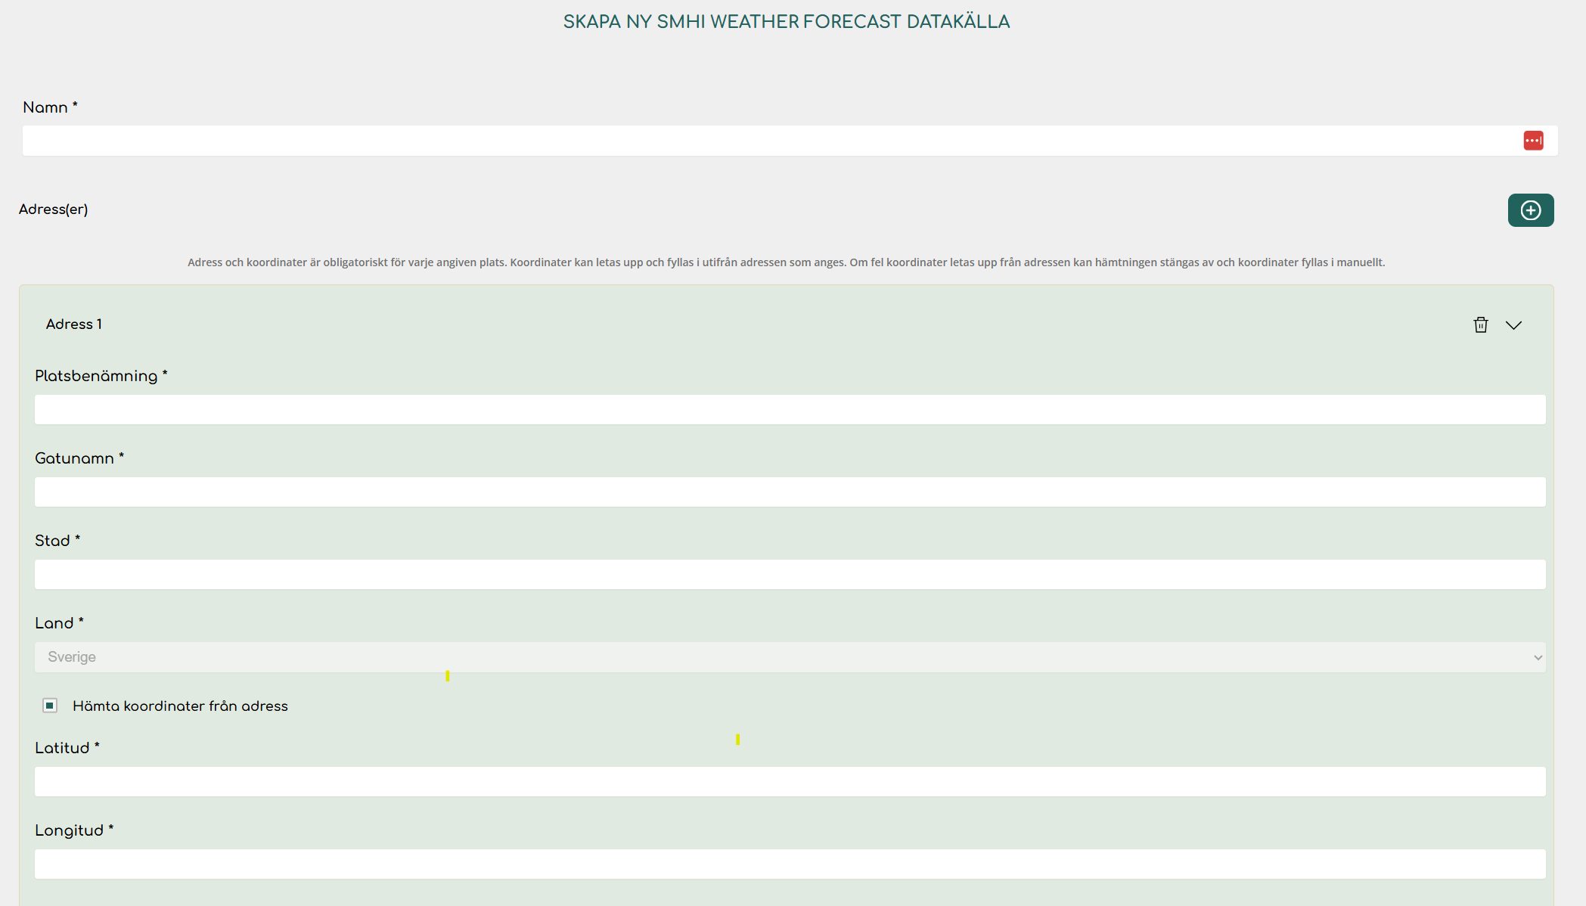Collapse the Adress 1 section chevron
1586x906 pixels.
click(1513, 325)
